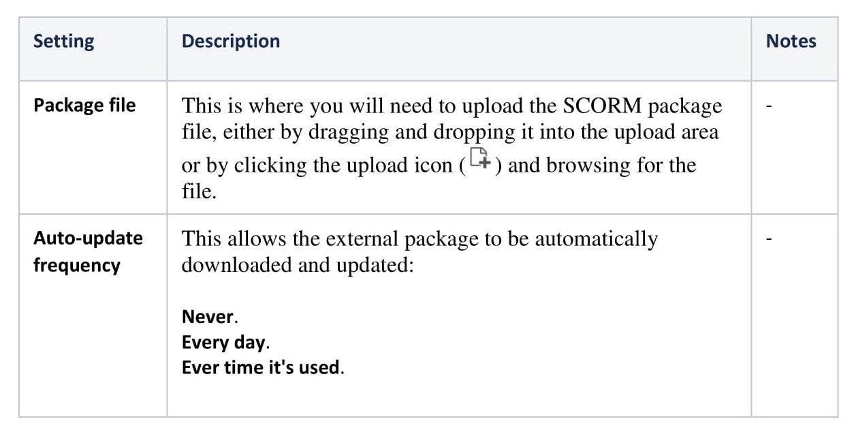Viewport: 856px width, 430px height.
Task: Click the Description column header
Action: [x=231, y=41]
